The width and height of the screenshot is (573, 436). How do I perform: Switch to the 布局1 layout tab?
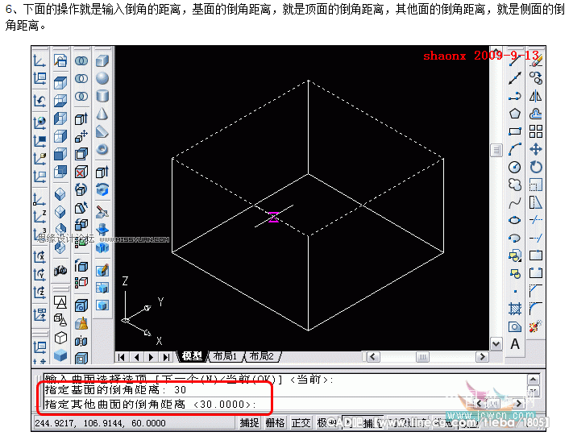[x=225, y=357]
